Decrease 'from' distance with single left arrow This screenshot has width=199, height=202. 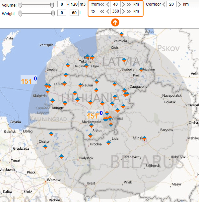pyautogui.click(x=108, y=5)
